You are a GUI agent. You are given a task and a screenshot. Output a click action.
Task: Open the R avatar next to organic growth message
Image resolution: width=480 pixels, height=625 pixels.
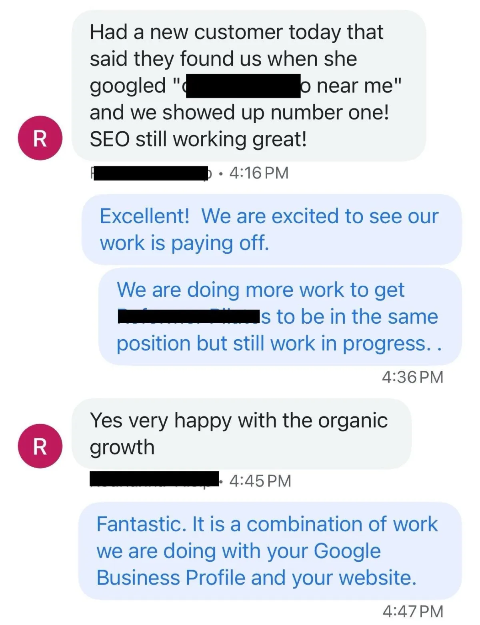click(40, 446)
